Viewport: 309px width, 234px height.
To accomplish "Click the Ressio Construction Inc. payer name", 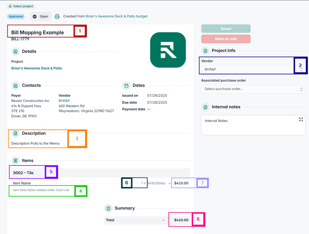I will [x=31, y=101].
